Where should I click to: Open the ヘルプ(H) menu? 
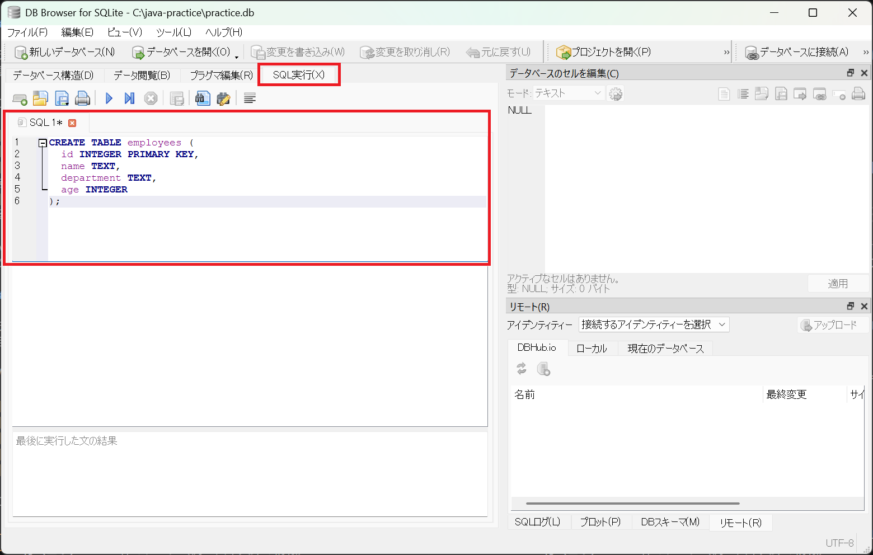click(x=224, y=32)
